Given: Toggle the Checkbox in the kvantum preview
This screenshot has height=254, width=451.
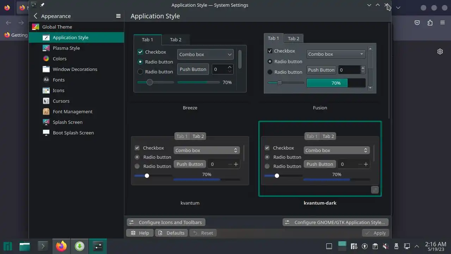Looking at the screenshot, I should (x=137, y=148).
